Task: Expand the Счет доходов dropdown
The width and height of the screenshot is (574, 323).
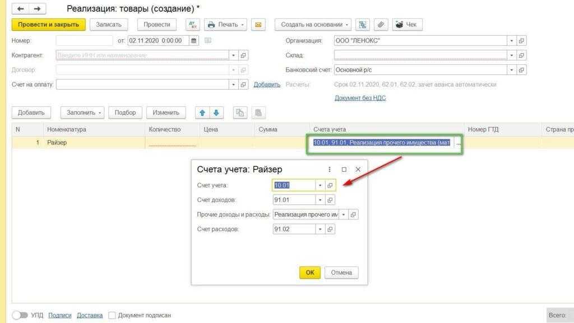Action: coord(320,200)
